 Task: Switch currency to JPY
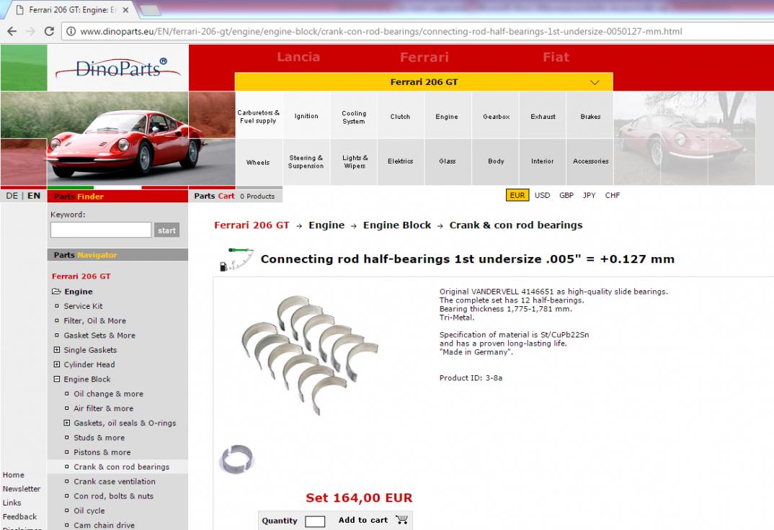(589, 195)
